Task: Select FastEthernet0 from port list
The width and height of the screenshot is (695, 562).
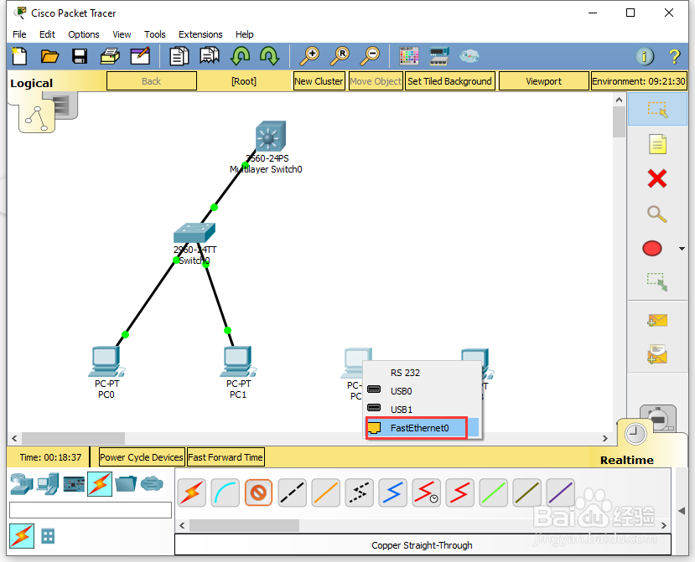Action: [423, 428]
